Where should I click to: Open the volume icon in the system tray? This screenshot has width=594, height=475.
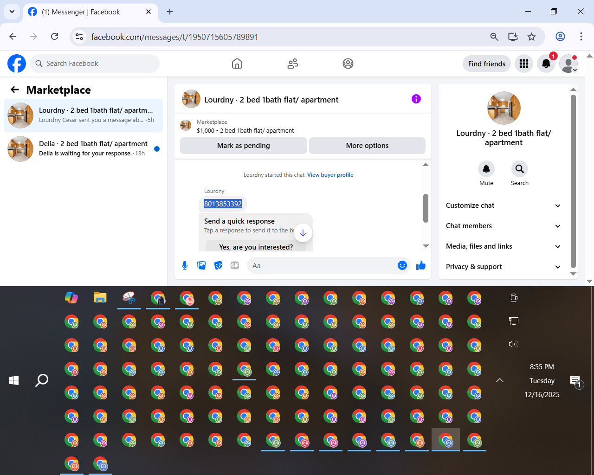514,344
